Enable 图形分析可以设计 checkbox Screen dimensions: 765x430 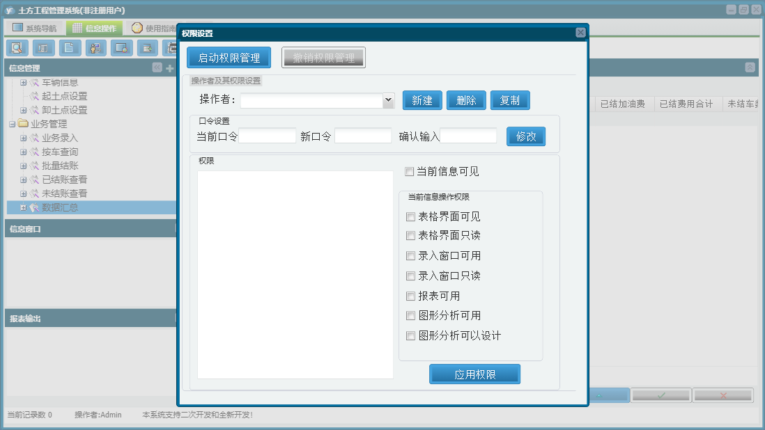411,336
